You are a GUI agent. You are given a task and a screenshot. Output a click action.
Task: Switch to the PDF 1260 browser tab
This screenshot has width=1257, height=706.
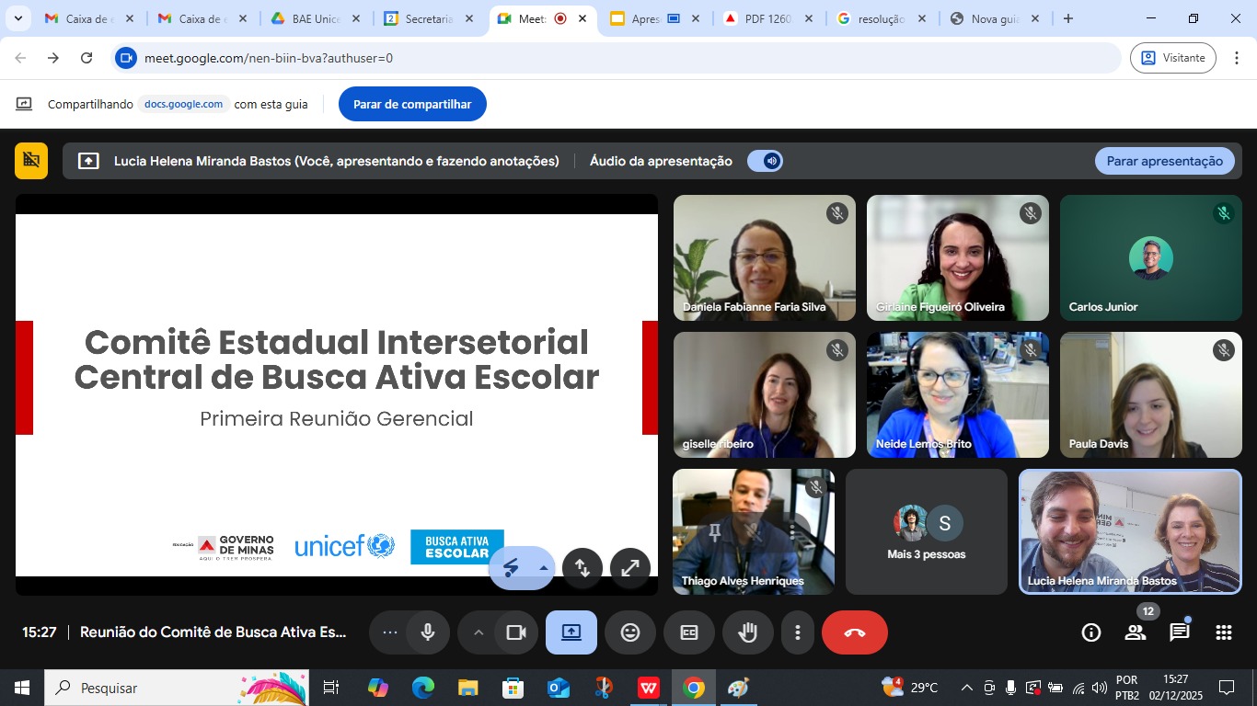tap(767, 18)
